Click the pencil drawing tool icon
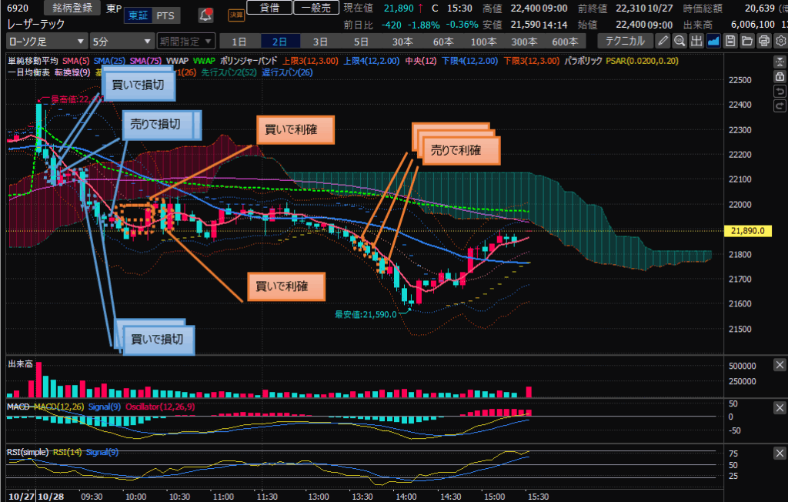 coord(663,41)
